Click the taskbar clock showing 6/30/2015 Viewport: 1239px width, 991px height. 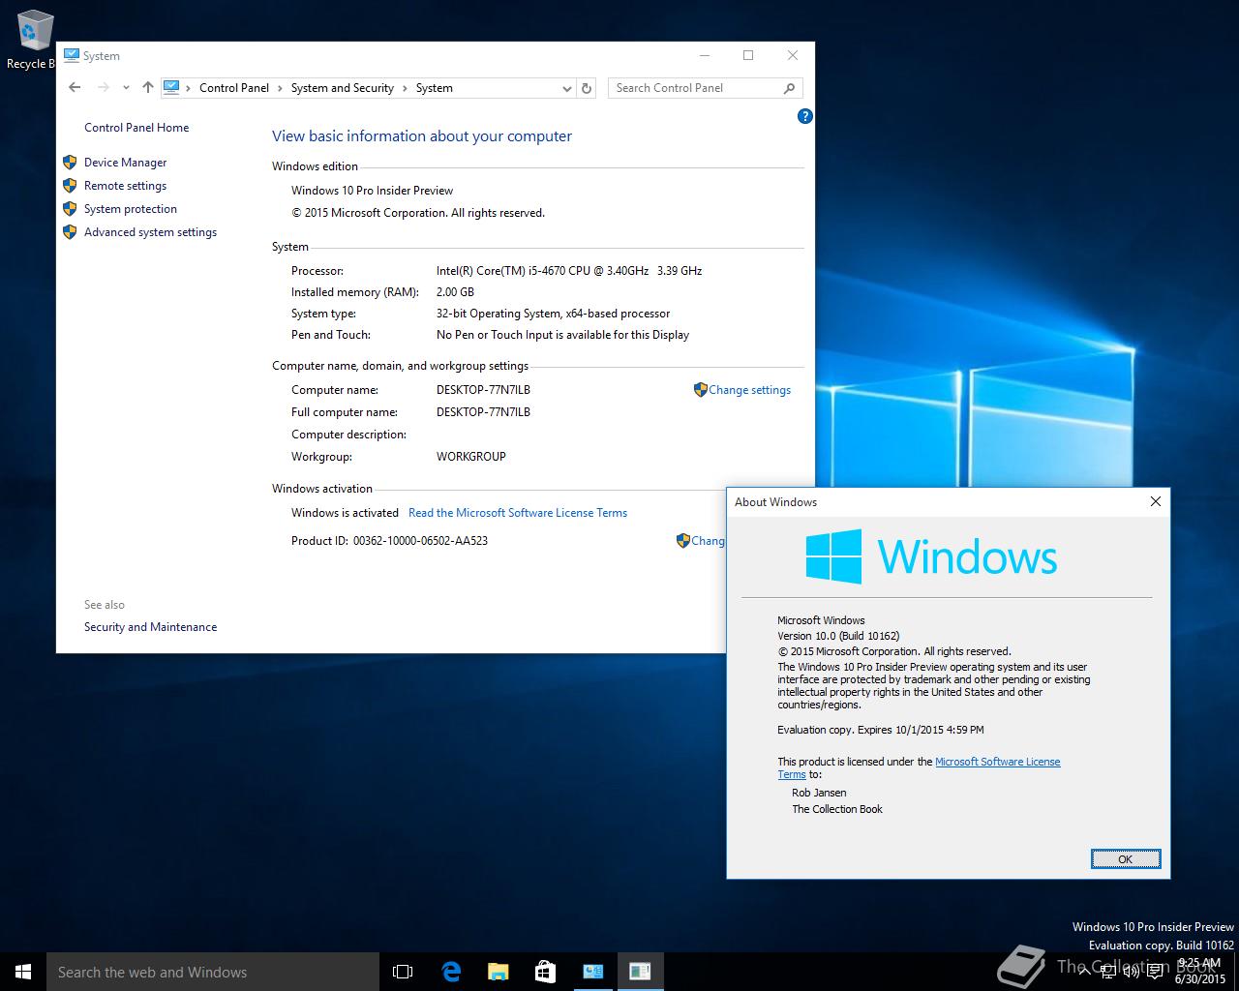point(1200,972)
